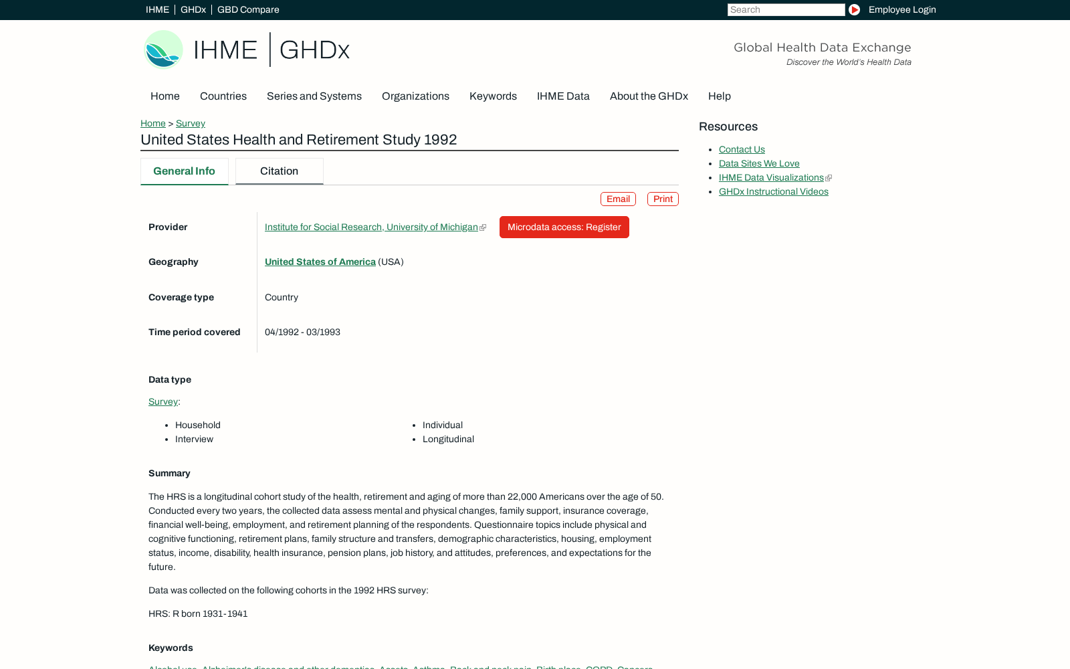Click the GHDx logo text in header
This screenshot has width=1070, height=669.
(314, 50)
